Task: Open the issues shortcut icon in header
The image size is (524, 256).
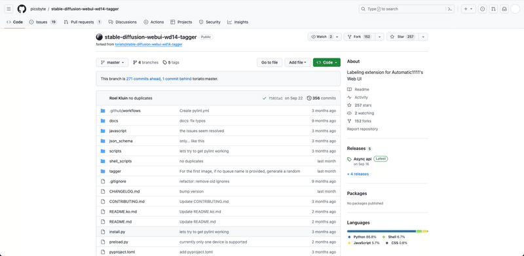Action: tap(482, 9)
